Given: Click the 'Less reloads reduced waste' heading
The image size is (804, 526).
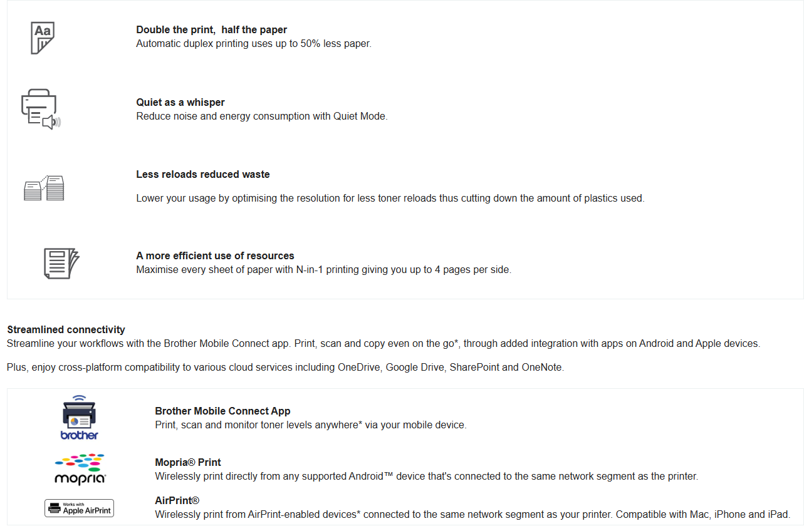Looking at the screenshot, I should (203, 174).
